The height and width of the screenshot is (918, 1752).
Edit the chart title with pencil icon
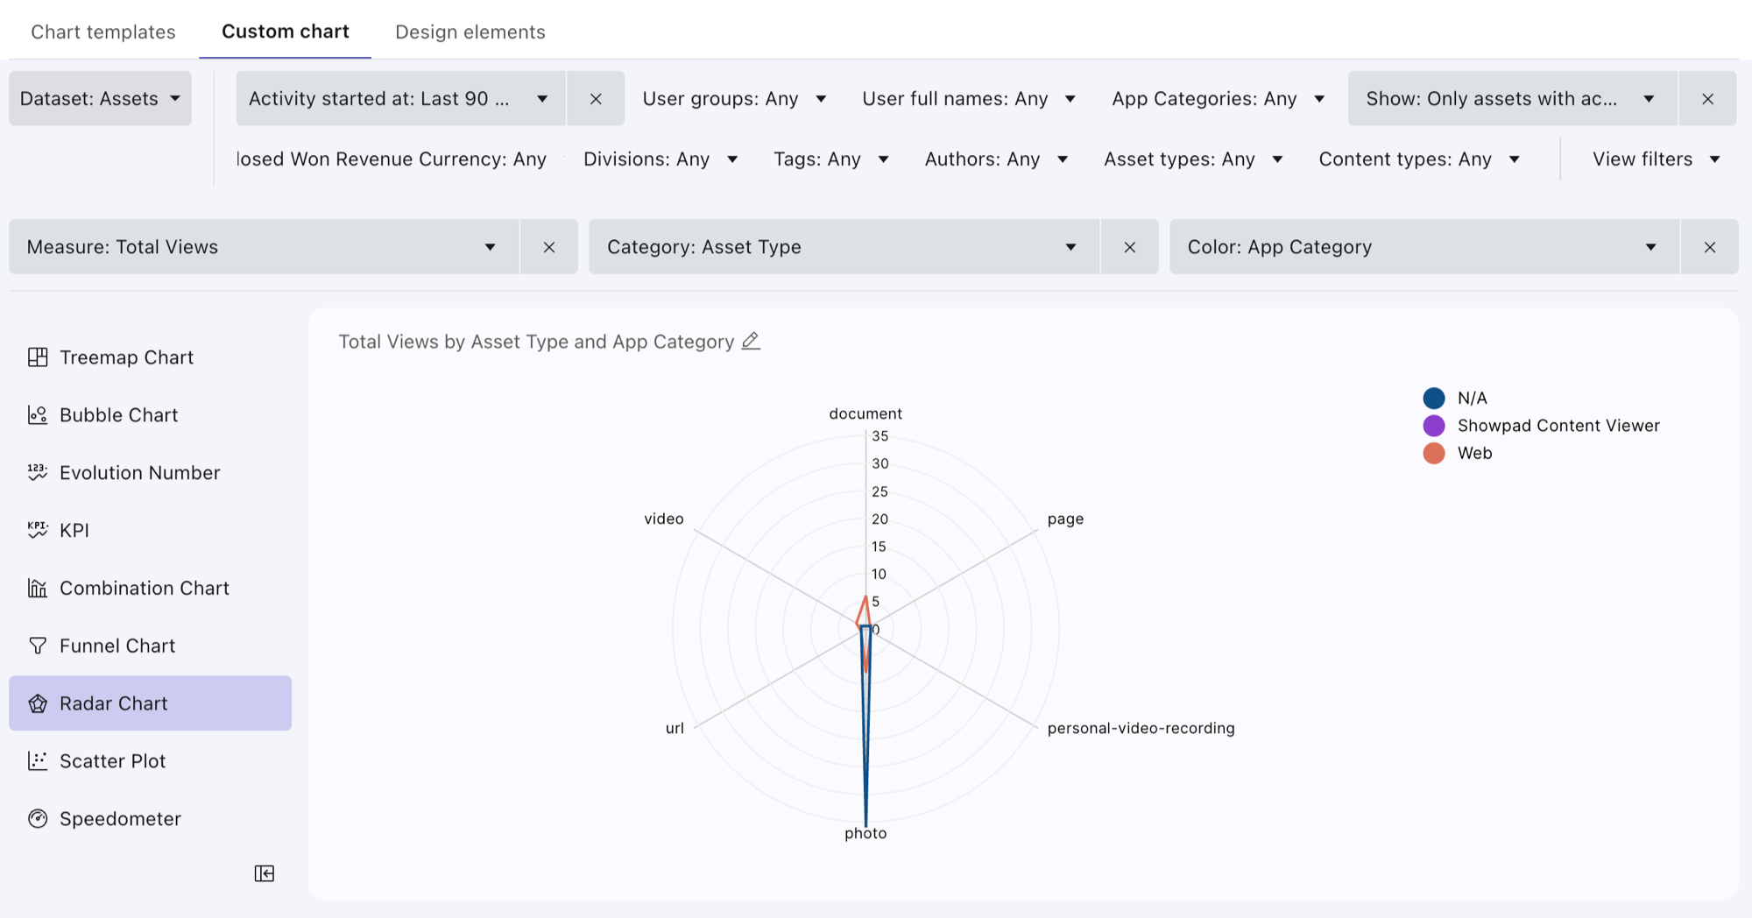tap(751, 342)
